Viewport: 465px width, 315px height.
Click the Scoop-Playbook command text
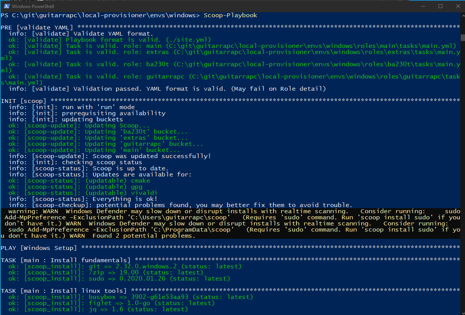[x=230, y=15]
